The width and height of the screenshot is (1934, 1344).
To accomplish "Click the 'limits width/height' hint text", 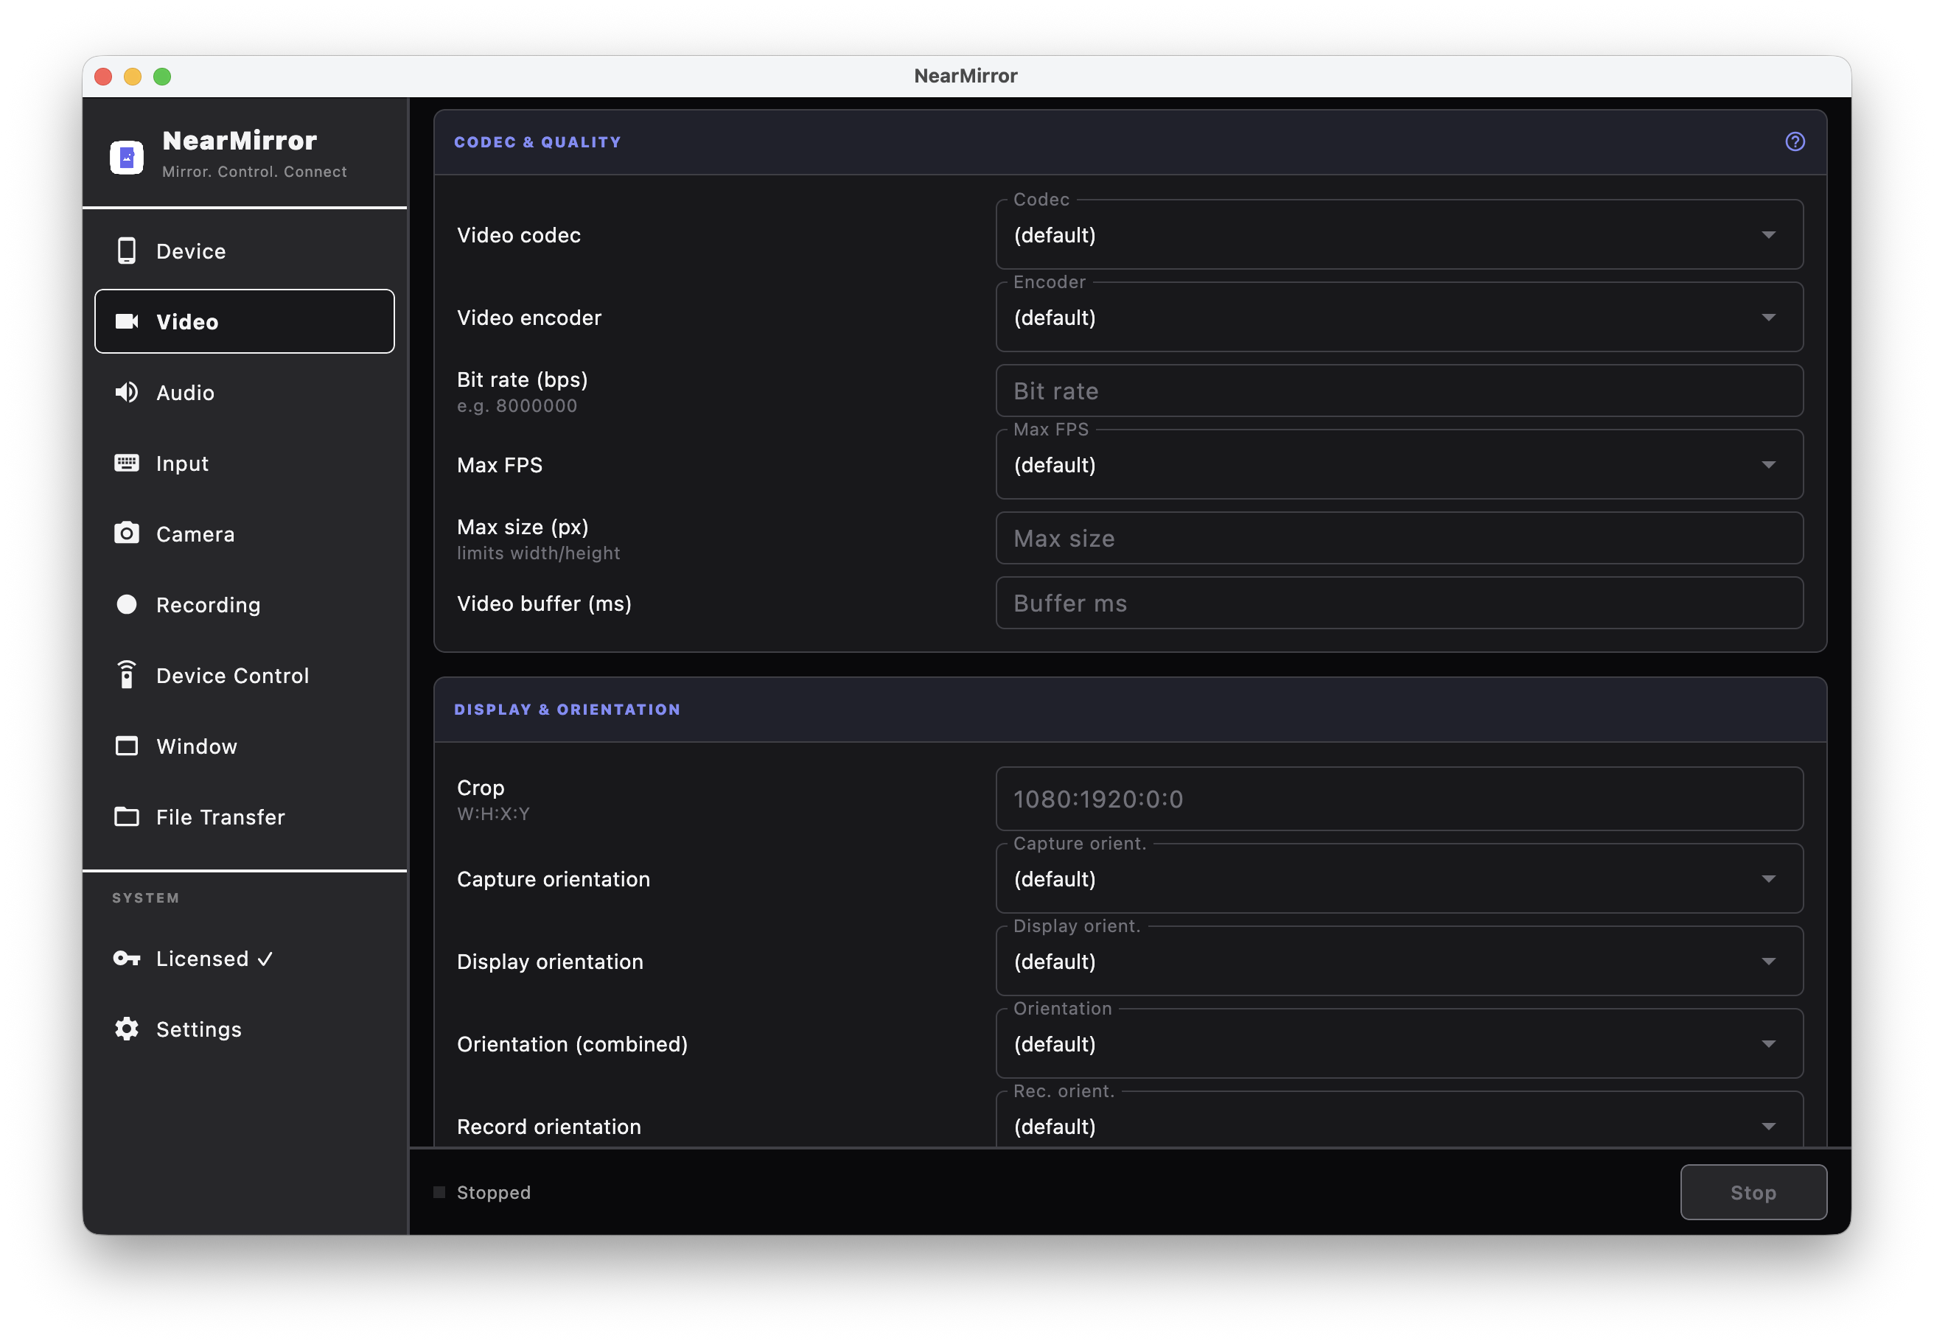I will [538, 553].
